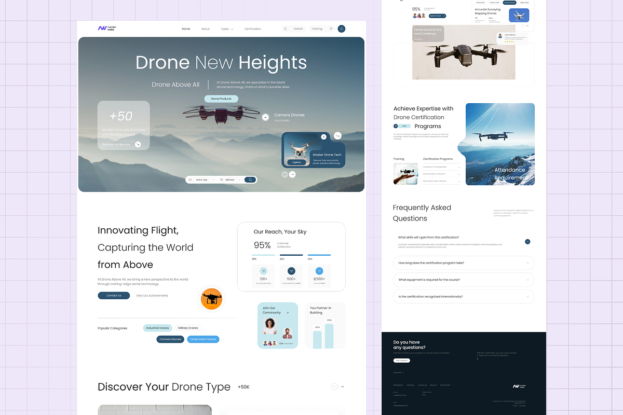Viewport: 623px width, 415px height.
Task: Click the orange drone circle badge
Action: coord(211,299)
